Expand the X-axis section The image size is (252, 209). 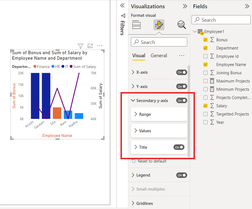click(x=133, y=72)
